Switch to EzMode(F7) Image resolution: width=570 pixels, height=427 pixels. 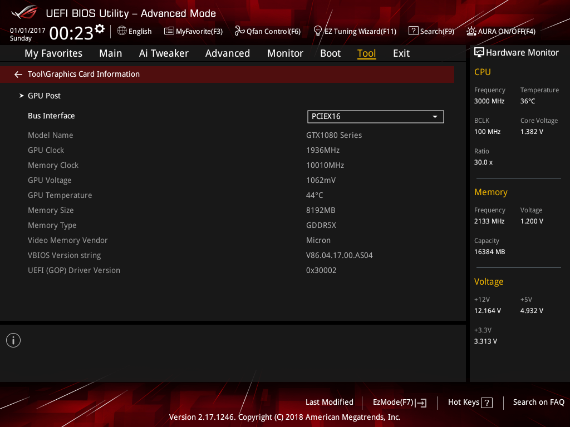tap(394, 403)
